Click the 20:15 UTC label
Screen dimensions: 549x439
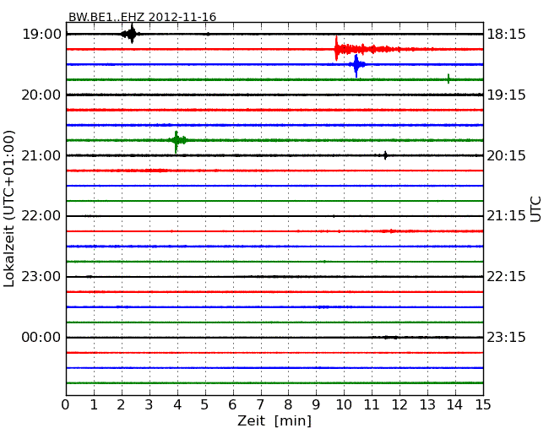click(x=506, y=156)
